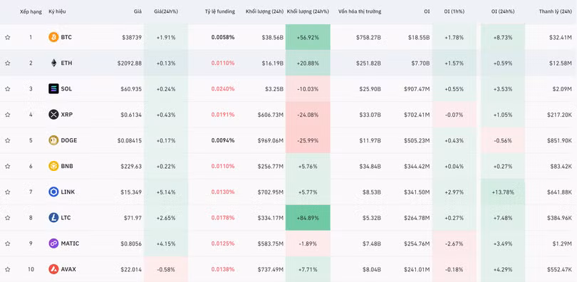Open the XRP symbol link
This screenshot has height=282, width=577.
tap(67, 115)
